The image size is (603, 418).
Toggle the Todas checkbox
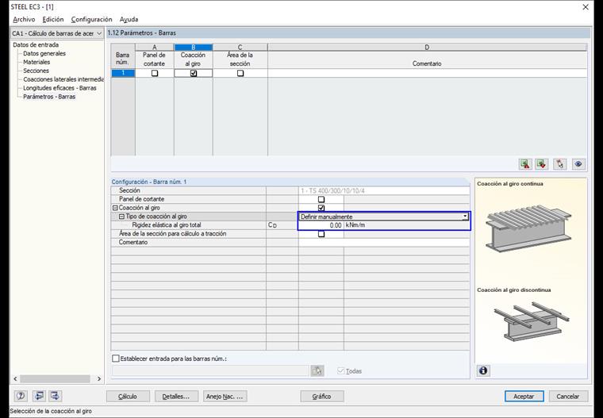point(340,370)
